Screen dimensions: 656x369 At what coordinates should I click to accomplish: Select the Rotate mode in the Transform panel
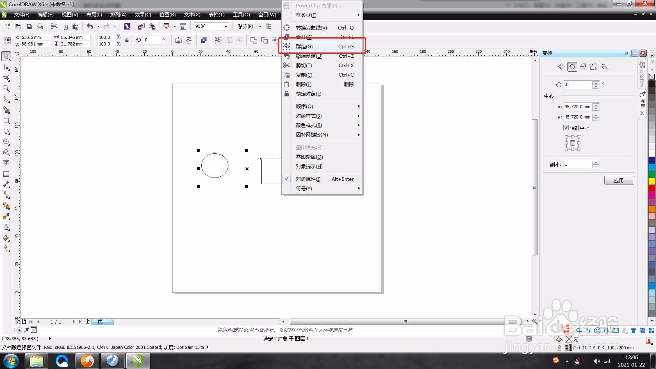[572, 66]
